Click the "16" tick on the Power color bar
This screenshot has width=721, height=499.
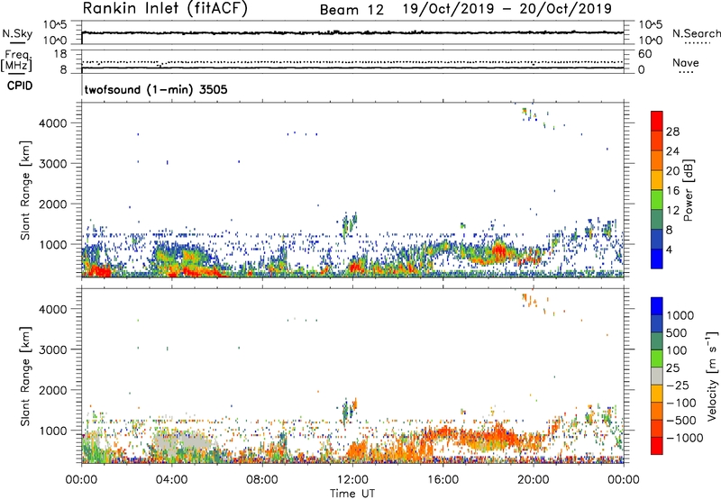pos(672,191)
